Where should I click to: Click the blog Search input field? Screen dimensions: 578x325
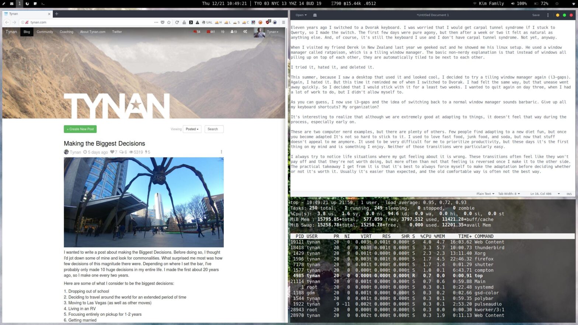(214, 129)
